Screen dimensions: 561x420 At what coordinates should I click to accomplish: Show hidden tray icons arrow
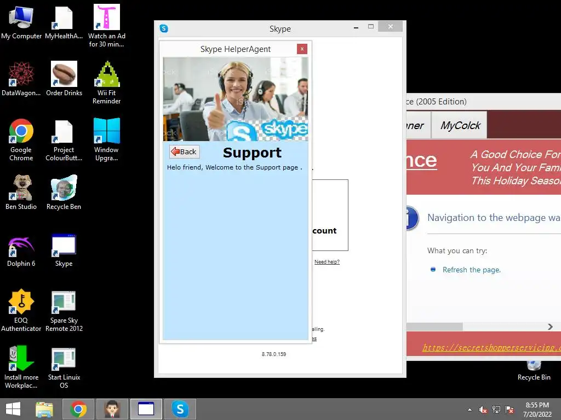(x=470, y=410)
